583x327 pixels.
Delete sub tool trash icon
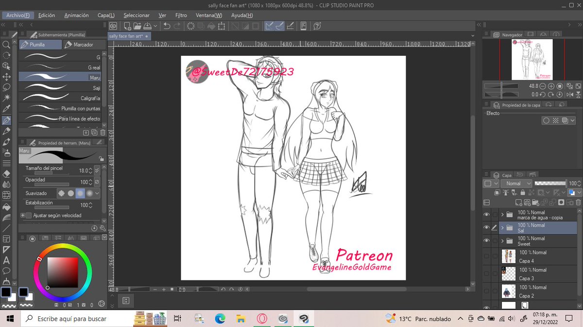pos(103,132)
